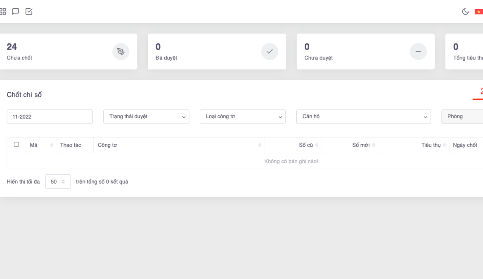Tick the select-all checkbox in table header
483x279 pixels.
[17, 145]
